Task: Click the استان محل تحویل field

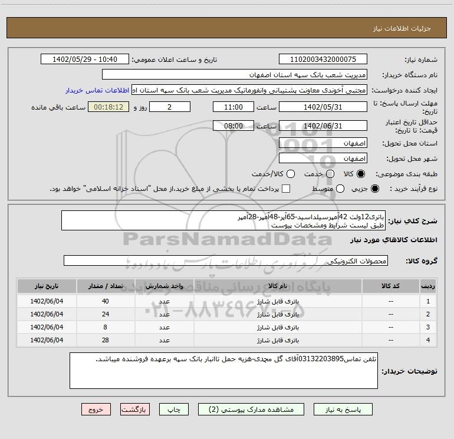Action: (323, 143)
